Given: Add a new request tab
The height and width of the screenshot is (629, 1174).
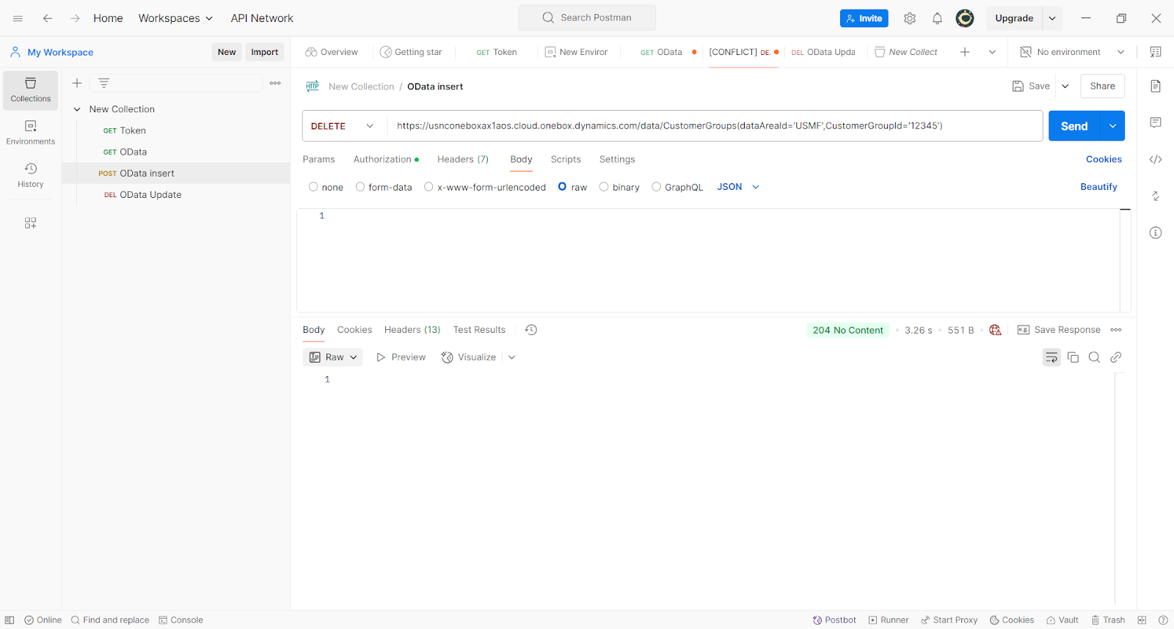Looking at the screenshot, I should coord(965,52).
